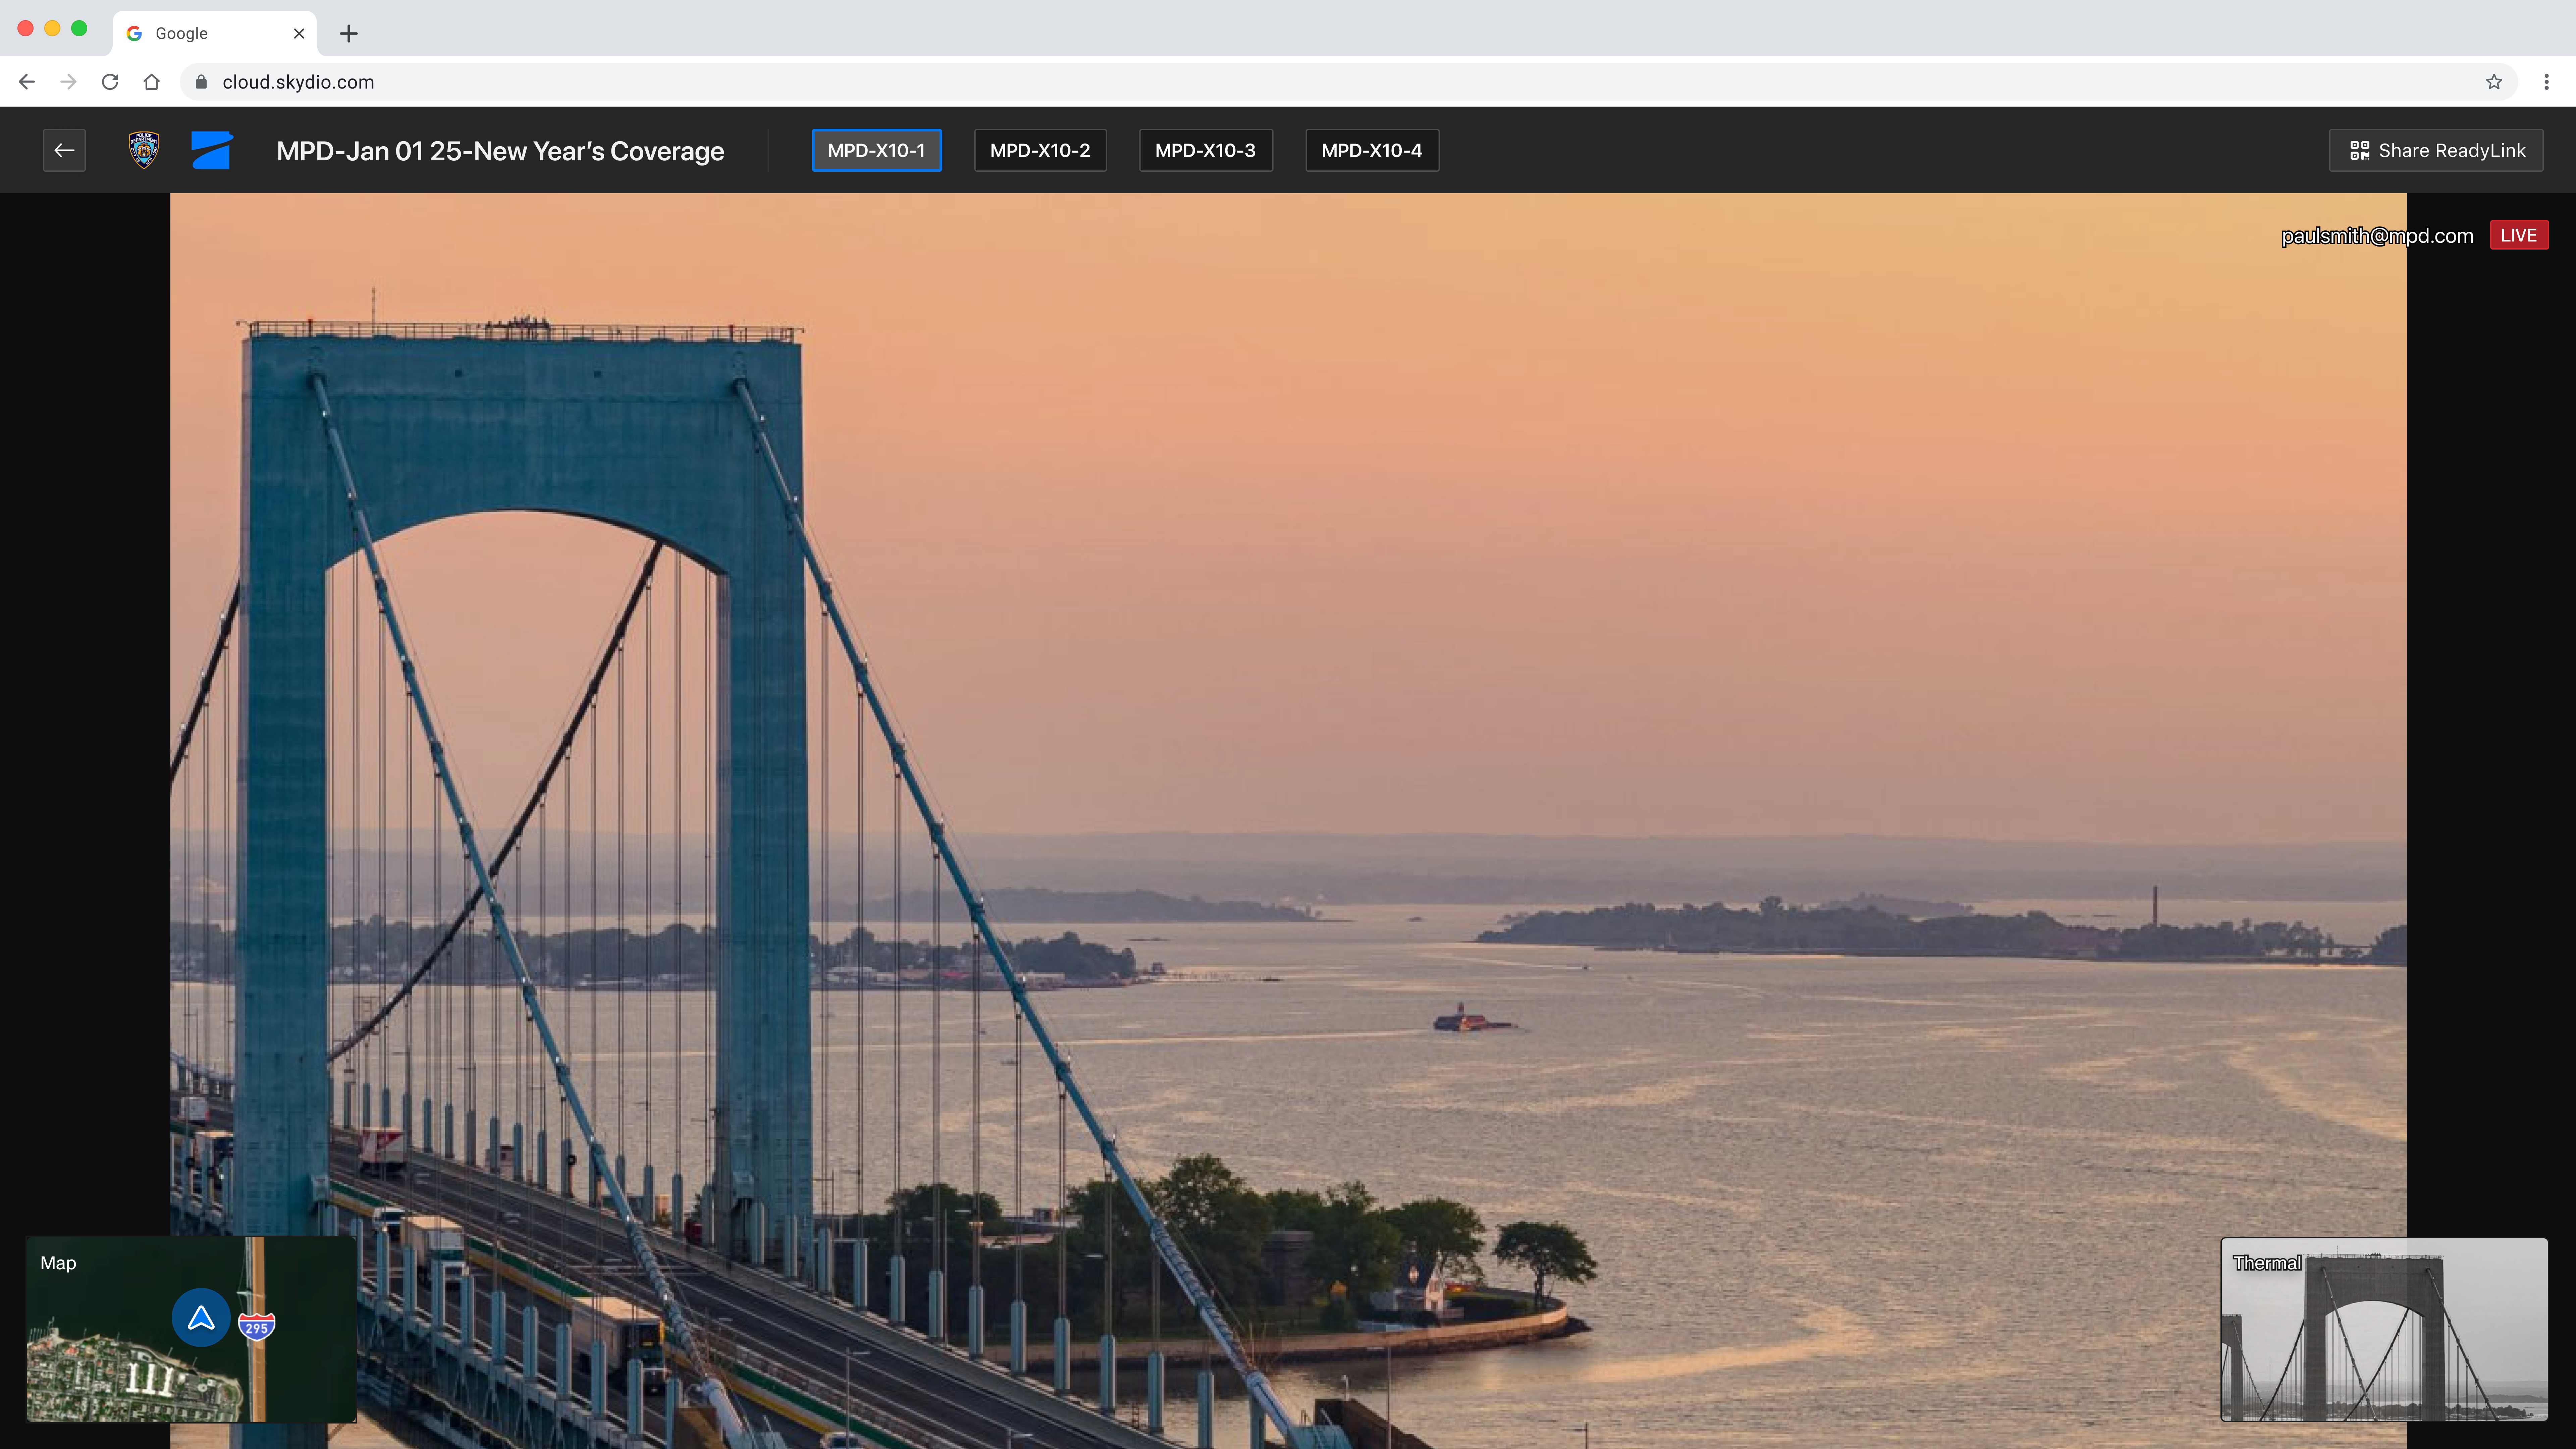The image size is (2576, 1449).
Task: Switch to the MPD-X10-4 drone feed
Action: click(1371, 150)
